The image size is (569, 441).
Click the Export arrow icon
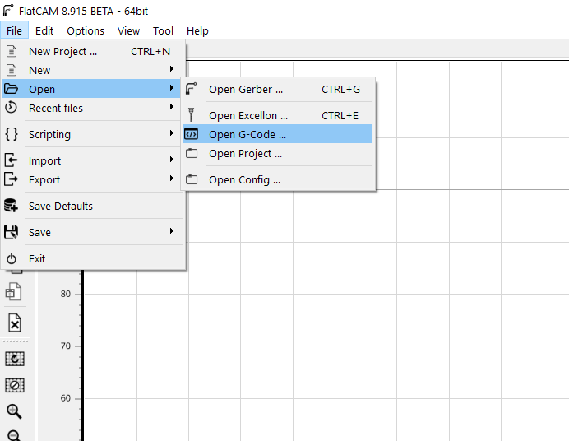11,179
